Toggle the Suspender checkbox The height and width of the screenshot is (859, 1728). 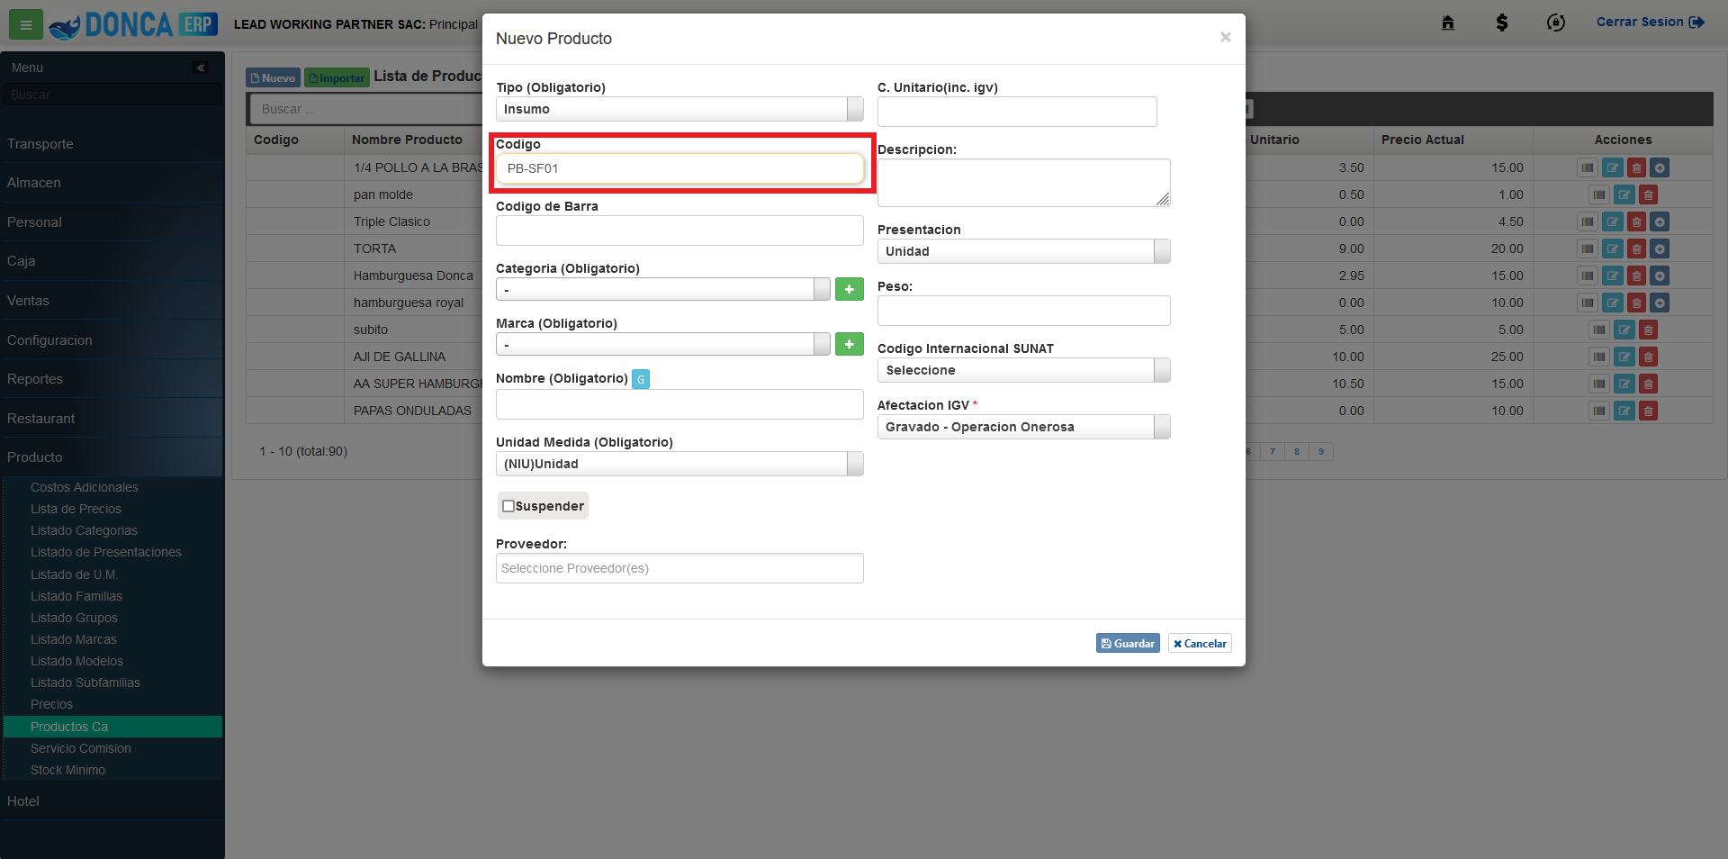[508, 506]
